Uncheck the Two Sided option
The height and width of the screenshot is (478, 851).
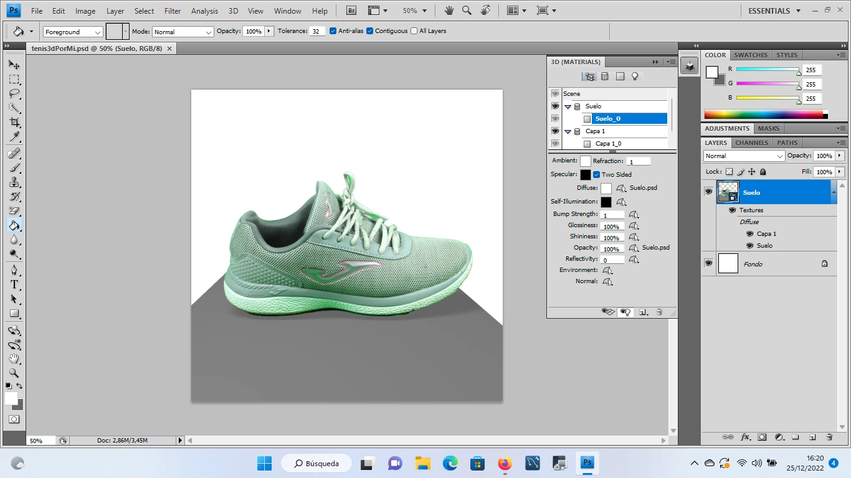(596, 175)
